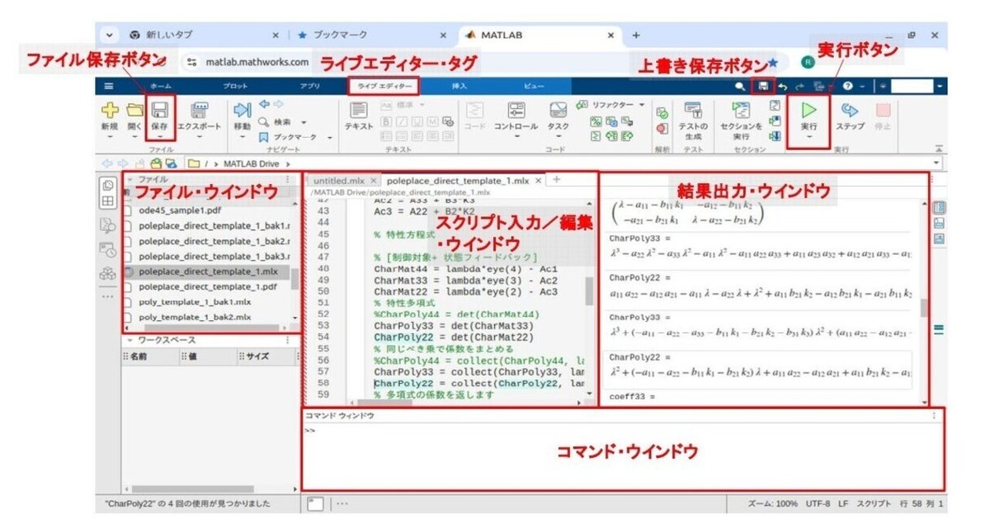This screenshot has width=990, height=519.
Task: Open the hamburger menu icon in blue bar
Action: click(109, 86)
